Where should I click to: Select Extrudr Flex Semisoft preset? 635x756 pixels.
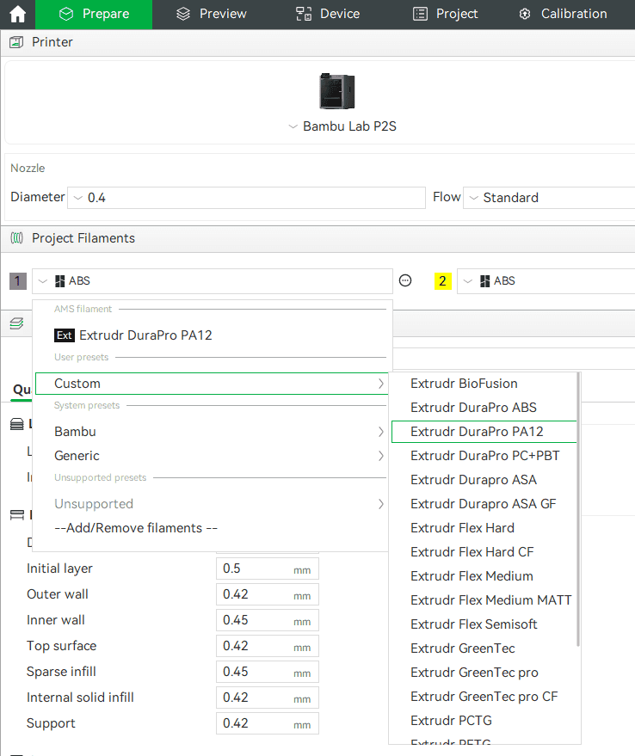pos(484,624)
